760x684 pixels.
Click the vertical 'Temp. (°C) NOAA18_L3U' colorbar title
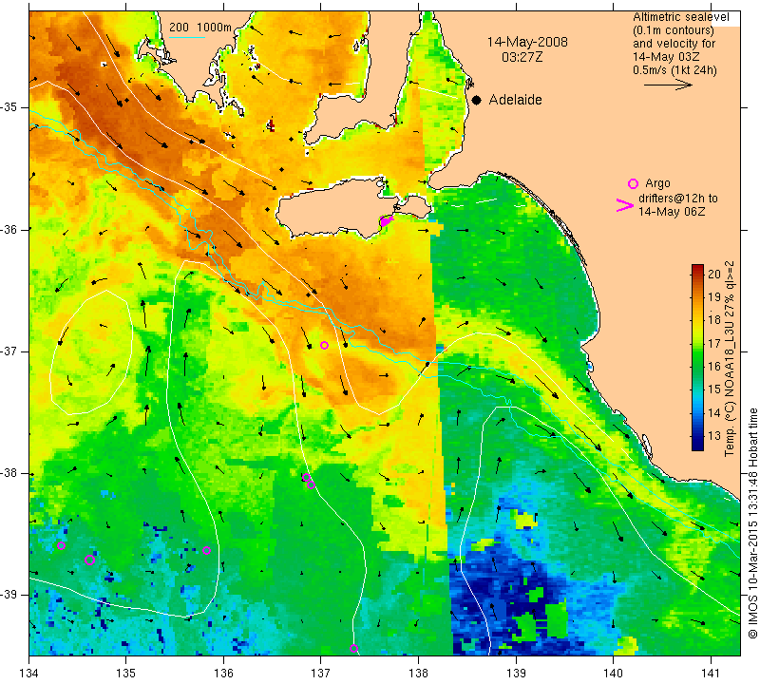point(730,359)
